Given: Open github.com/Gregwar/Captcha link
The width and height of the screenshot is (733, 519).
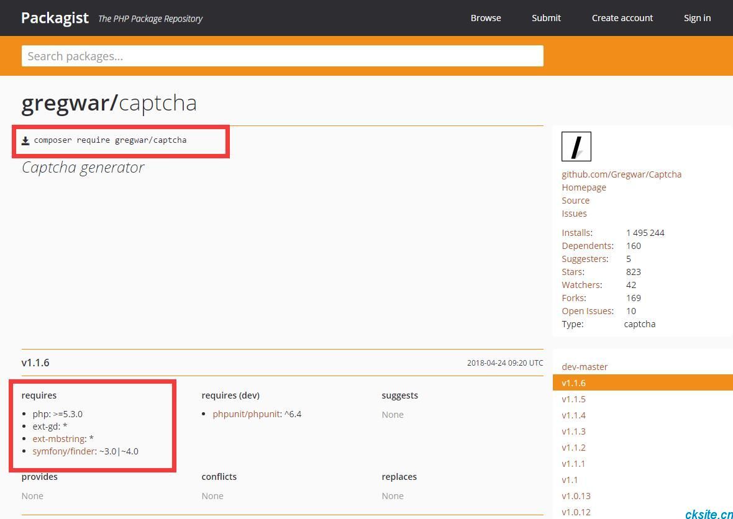Looking at the screenshot, I should coord(621,174).
